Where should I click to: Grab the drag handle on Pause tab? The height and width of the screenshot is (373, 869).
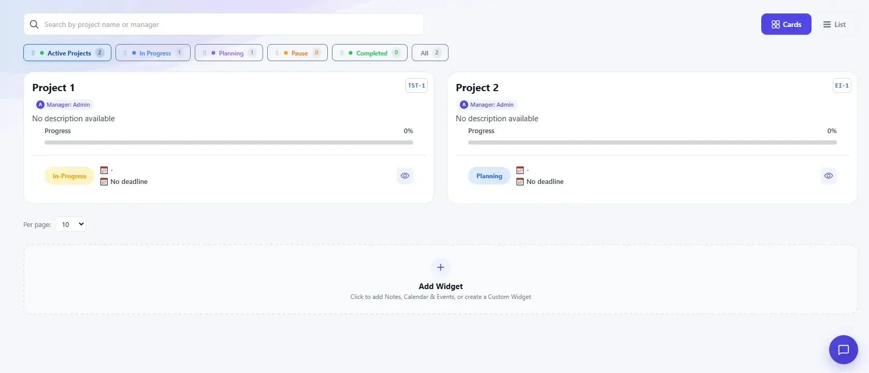tap(277, 53)
